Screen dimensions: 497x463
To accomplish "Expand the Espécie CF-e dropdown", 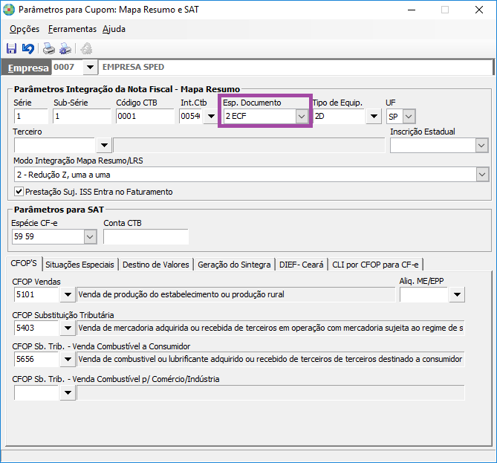I will coord(90,236).
